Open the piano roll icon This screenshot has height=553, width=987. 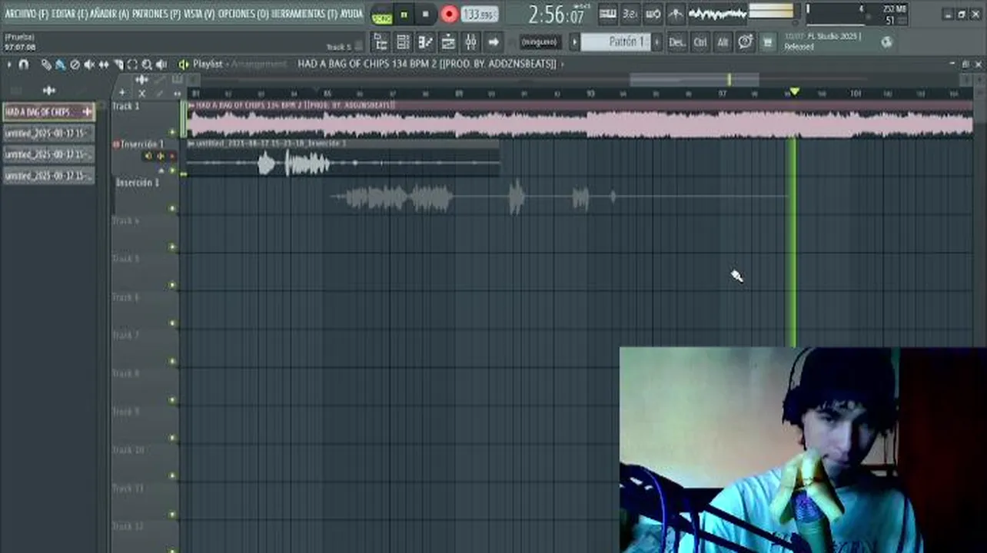(x=425, y=42)
